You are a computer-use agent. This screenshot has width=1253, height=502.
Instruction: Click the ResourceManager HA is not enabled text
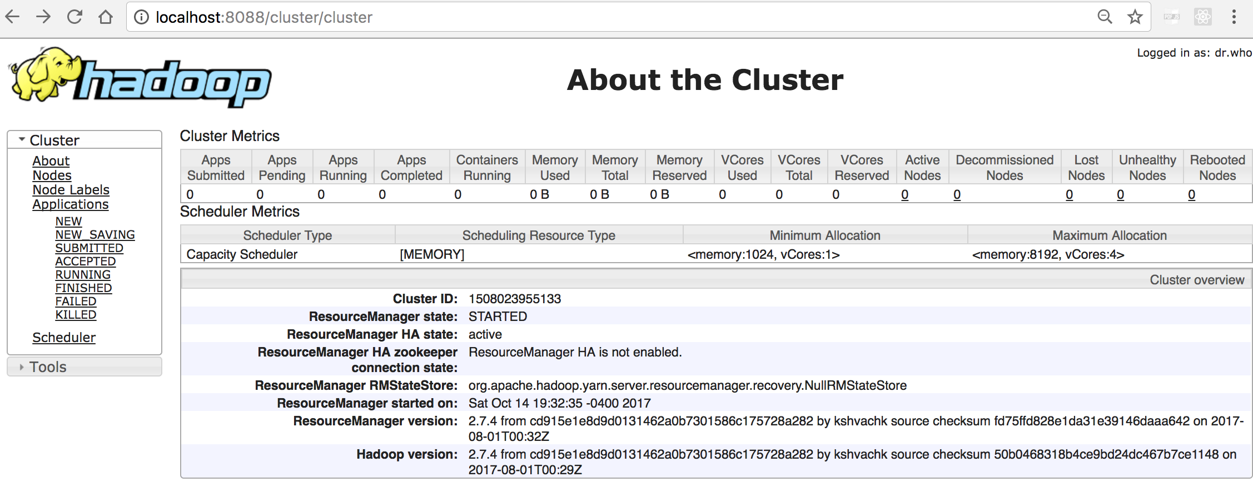click(x=575, y=352)
